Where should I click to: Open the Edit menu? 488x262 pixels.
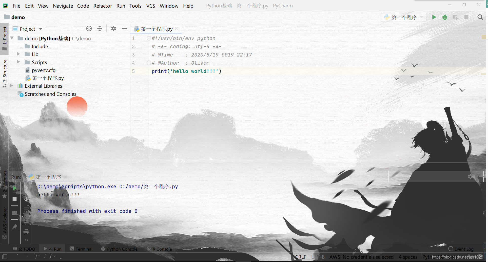point(29,6)
